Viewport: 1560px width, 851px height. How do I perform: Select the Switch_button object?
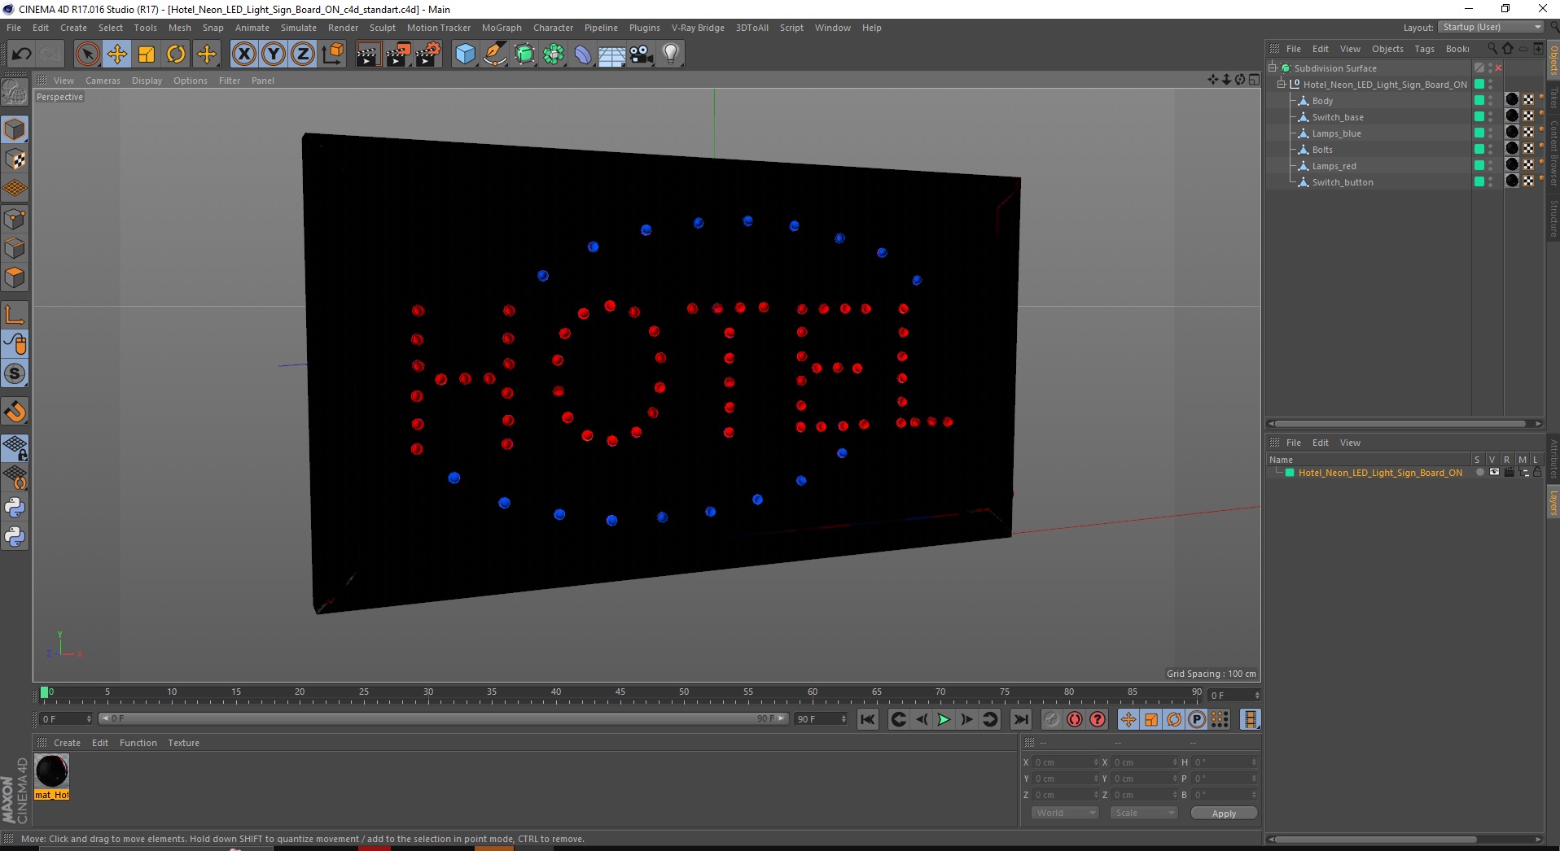tap(1342, 182)
